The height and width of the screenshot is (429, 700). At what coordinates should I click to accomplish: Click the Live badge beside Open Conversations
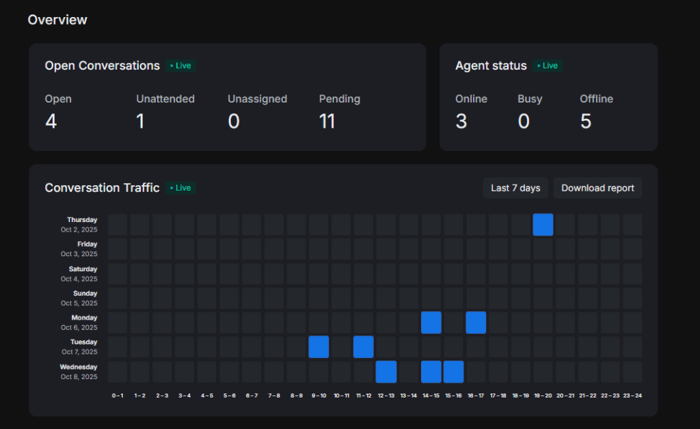[181, 66]
